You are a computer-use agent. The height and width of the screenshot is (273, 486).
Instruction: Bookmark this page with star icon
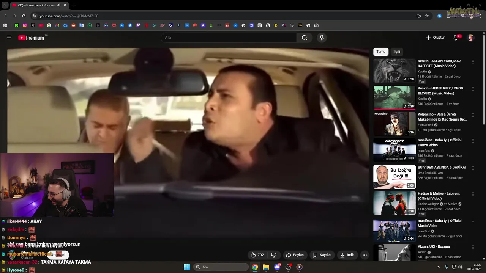(x=427, y=16)
